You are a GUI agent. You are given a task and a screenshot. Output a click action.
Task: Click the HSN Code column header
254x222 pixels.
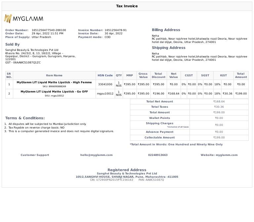click(105, 75)
